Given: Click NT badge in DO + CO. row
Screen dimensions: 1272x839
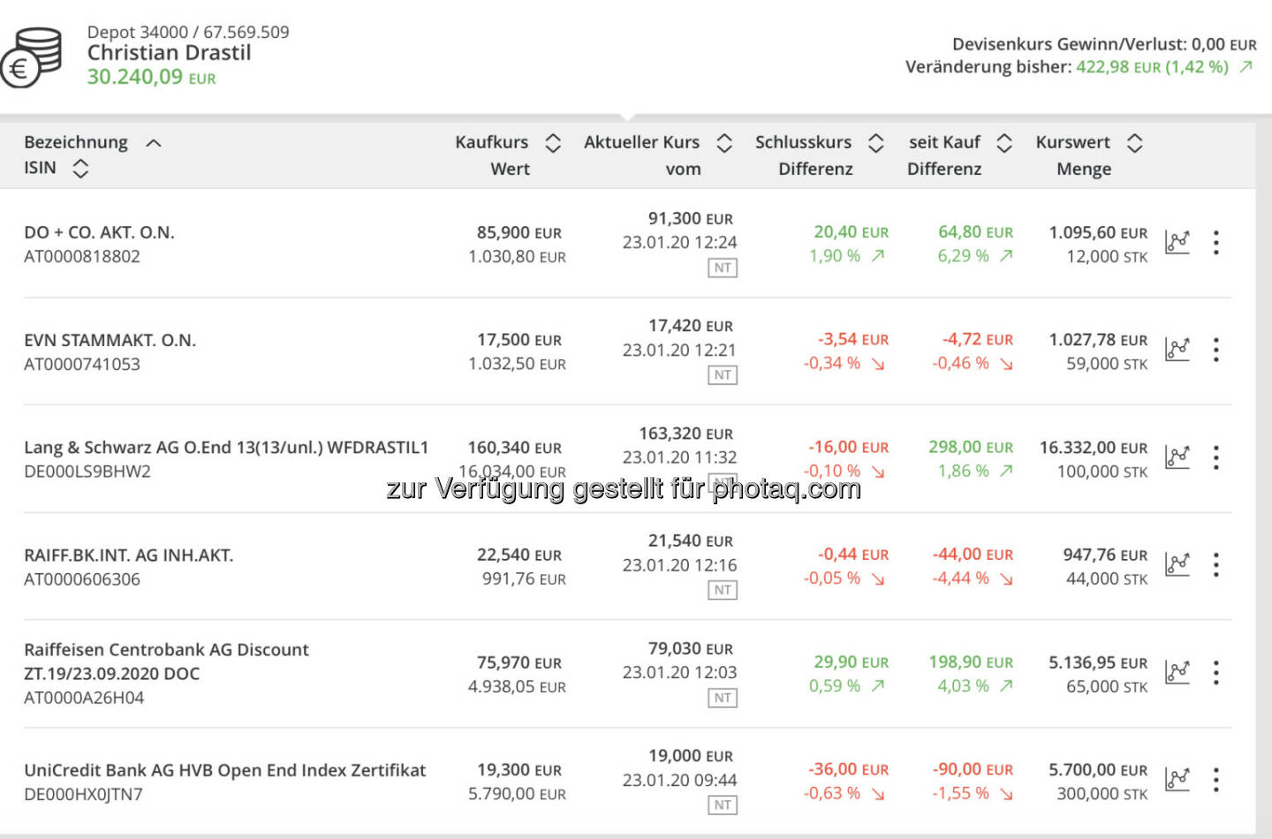Looking at the screenshot, I should coord(723,268).
